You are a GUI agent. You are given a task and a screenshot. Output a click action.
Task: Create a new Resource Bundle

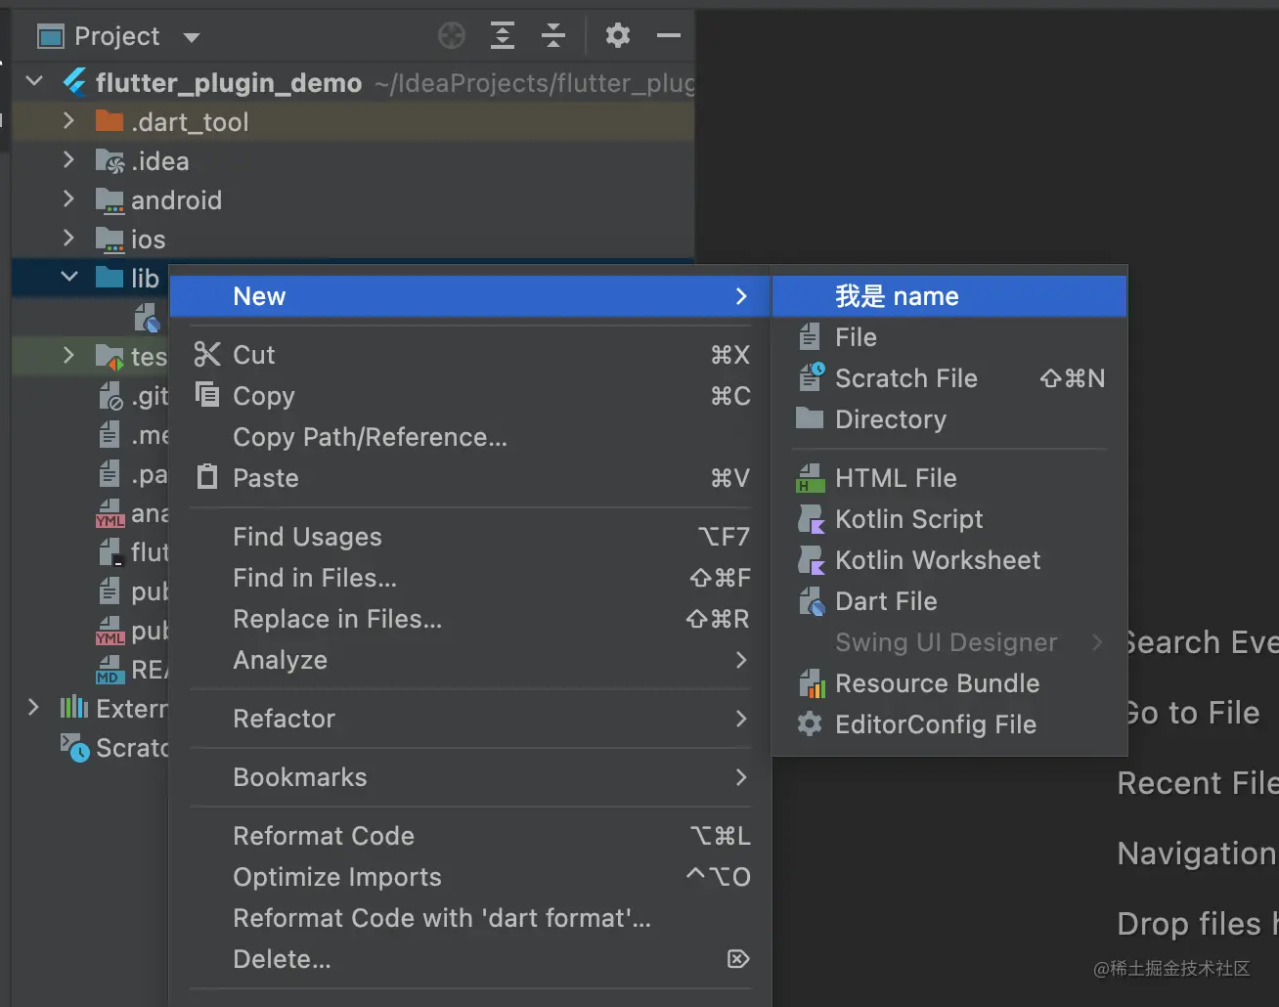[937, 683]
